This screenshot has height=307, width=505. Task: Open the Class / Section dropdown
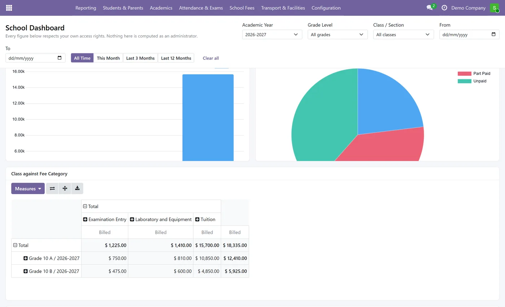(x=403, y=34)
